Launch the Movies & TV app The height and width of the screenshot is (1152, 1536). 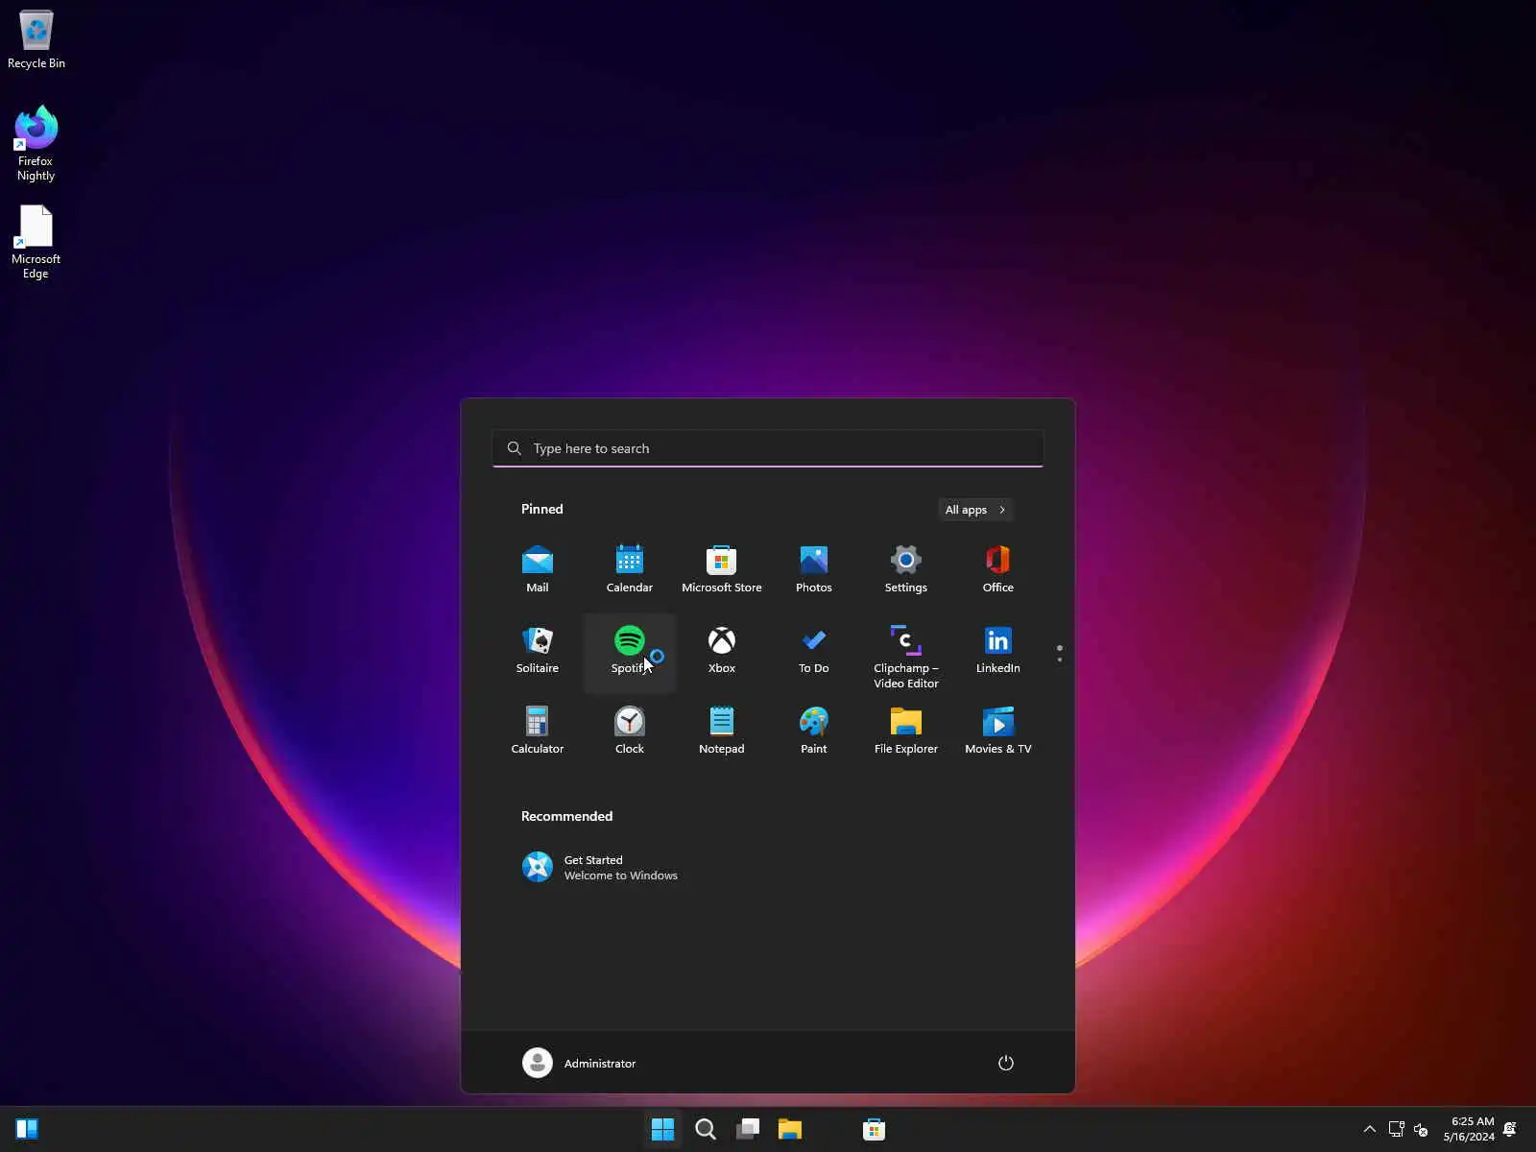998,731
